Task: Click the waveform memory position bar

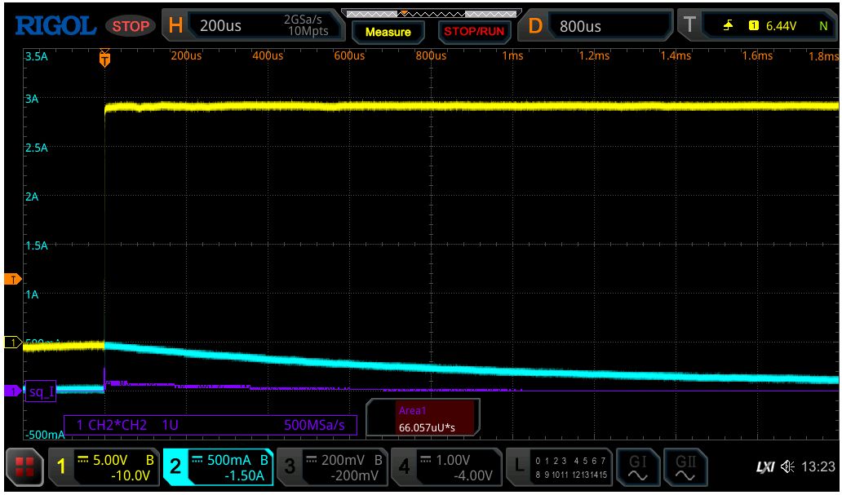Action: pos(432,13)
